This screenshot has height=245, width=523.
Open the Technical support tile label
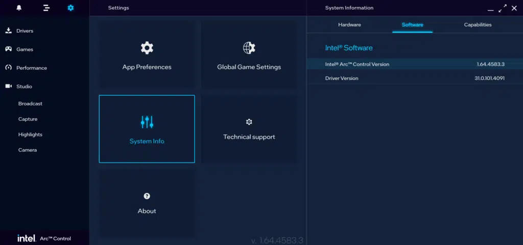click(249, 137)
